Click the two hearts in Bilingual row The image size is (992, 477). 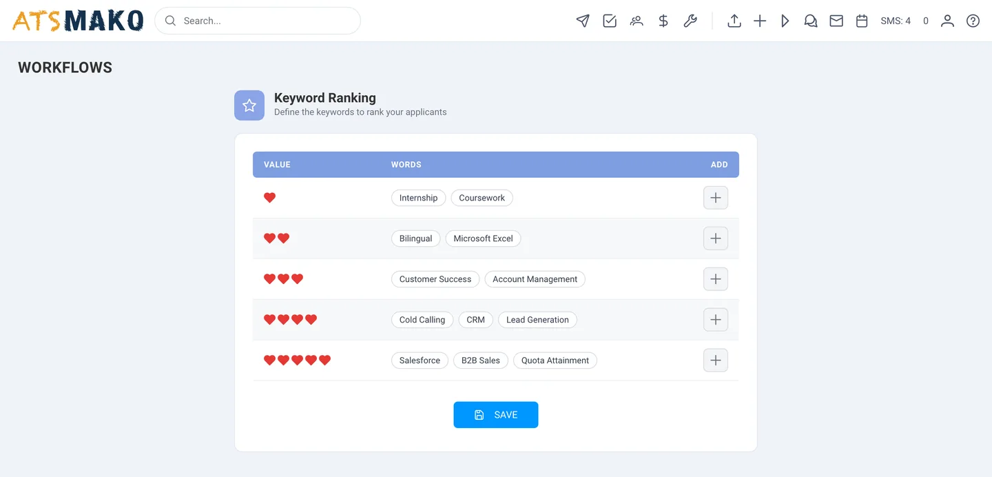[277, 238]
